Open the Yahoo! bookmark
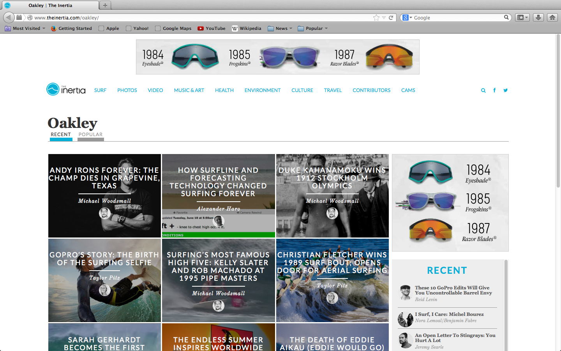 pyautogui.click(x=137, y=28)
